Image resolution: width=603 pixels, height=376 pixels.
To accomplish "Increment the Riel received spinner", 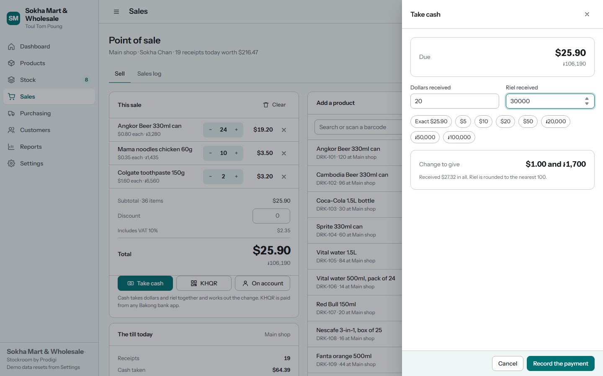I will pos(587,99).
